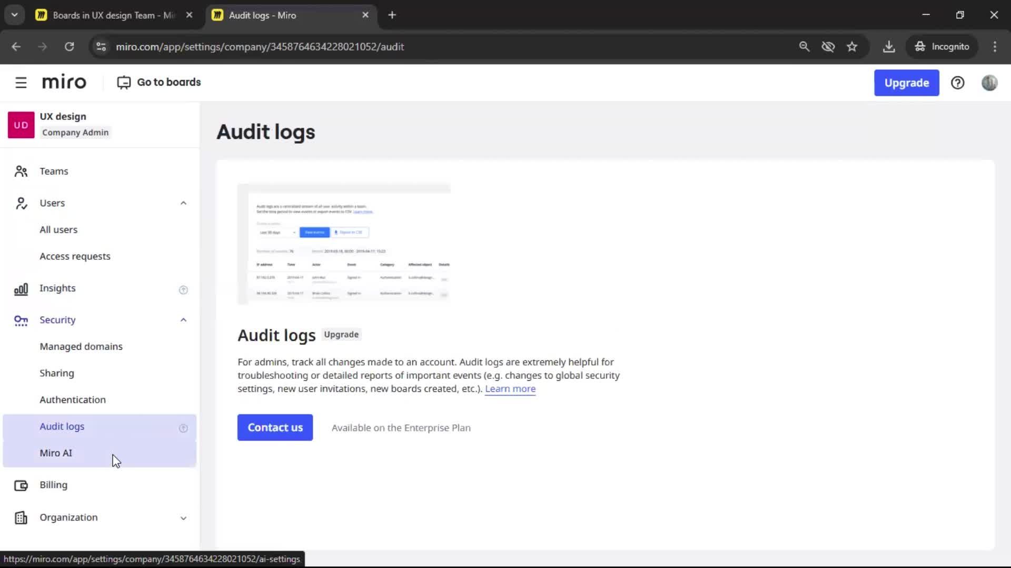Click the audit logs preview thumbnail
Viewport: 1011px width, 568px height.
pyautogui.click(x=344, y=244)
